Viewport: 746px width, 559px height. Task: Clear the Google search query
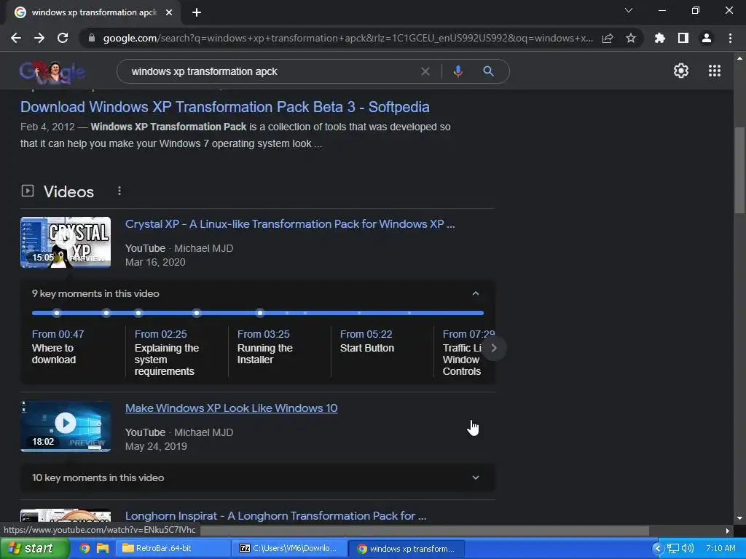point(425,71)
